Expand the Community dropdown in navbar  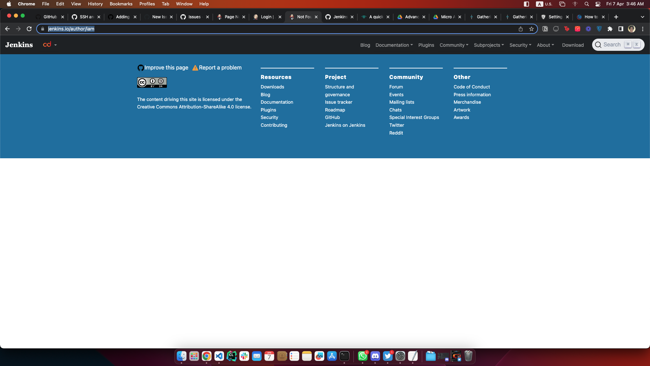(x=454, y=45)
